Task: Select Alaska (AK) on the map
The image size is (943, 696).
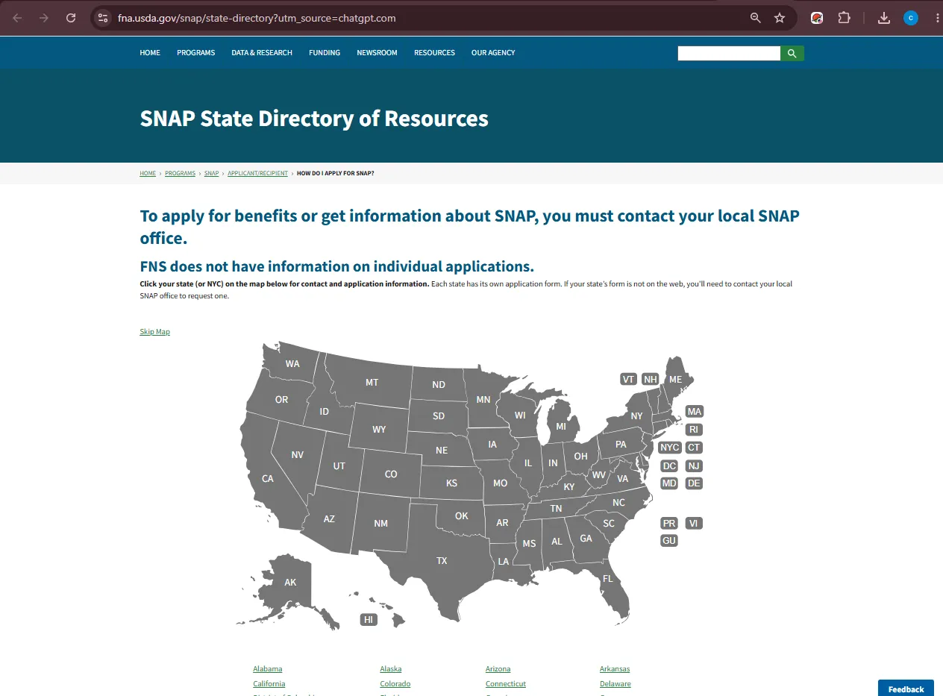Action: (x=290, y=582)
